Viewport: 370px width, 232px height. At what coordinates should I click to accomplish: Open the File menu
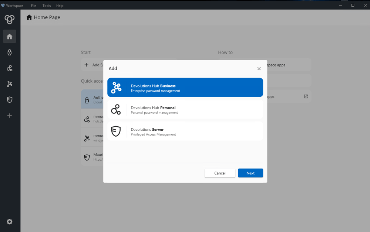point(34,6)
